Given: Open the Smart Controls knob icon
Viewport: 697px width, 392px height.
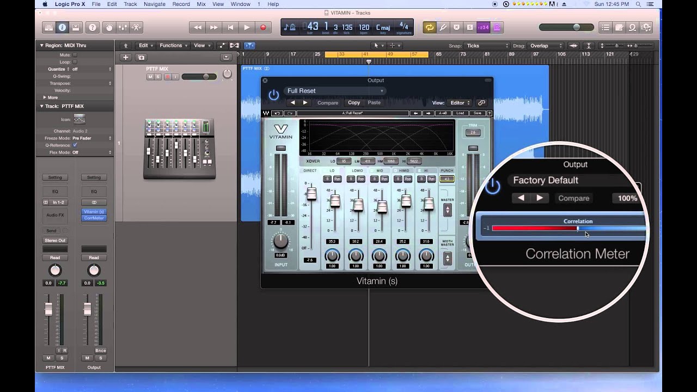Looking at the screenshot, I should pyautogui.click(x=109, y=27).
